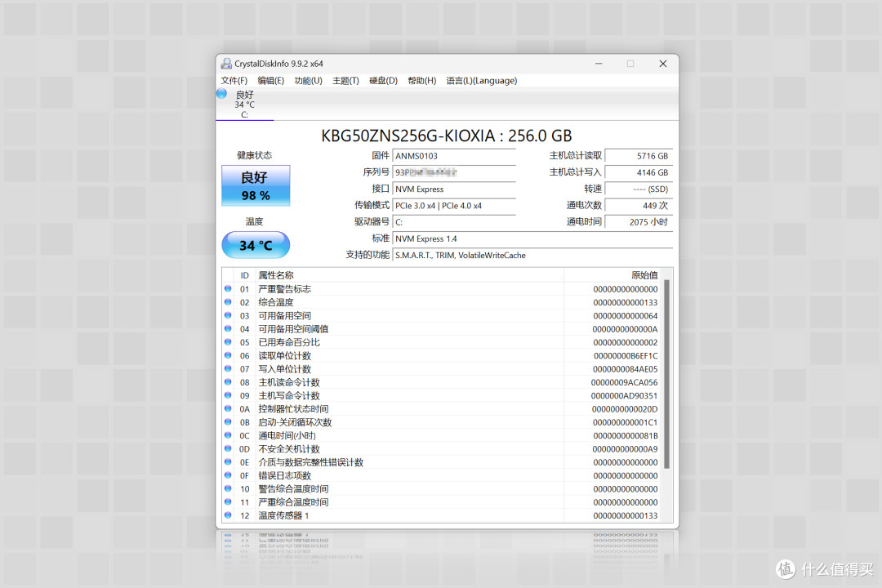Click the status dot for row 08 主机读命令计数
The width and height of the screenshot is (882, 588).
pos(228,381)
